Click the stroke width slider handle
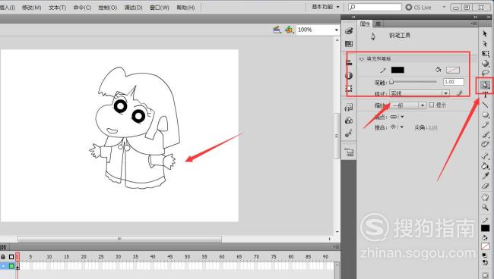Image resolution: width=494 pixels, height=279 pixels. 391,82
